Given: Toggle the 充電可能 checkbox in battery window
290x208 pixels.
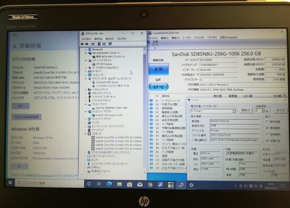Looking at the screenshot, I should tap(267, 141).
